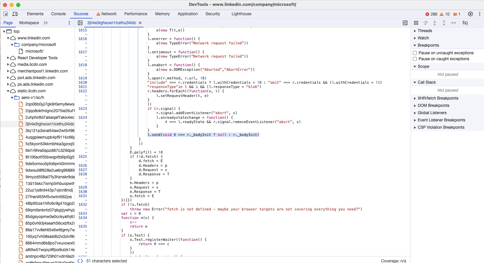Expand React Developer Tools node
484x263 pixels.
(8, 58)
